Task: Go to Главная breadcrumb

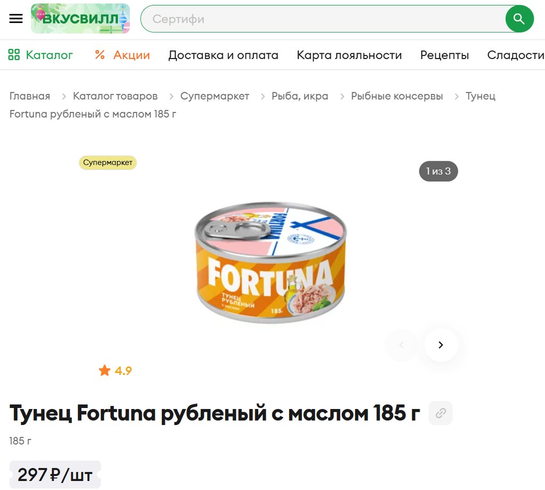Action: coord(30,96)
